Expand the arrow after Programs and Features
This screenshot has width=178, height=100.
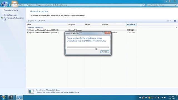[54, 5]
